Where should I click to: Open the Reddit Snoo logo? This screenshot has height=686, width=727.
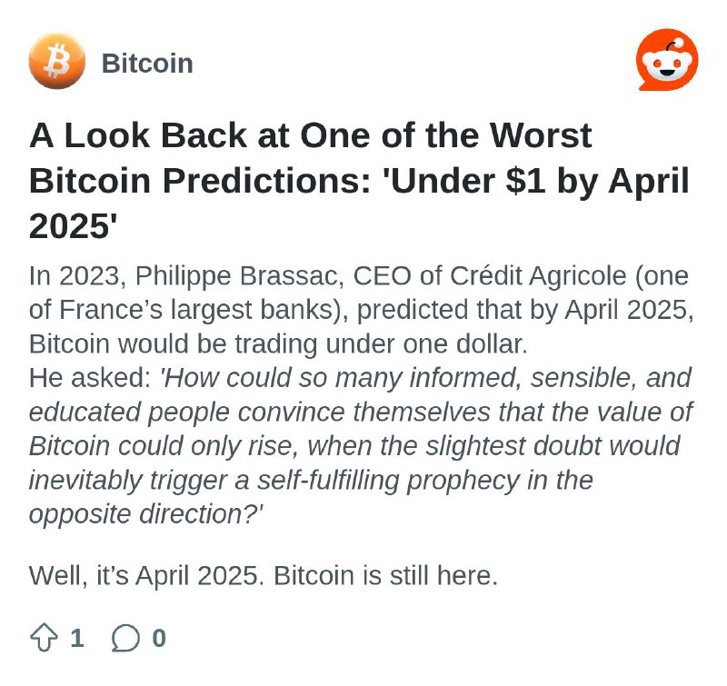click(x=667, y=60)
